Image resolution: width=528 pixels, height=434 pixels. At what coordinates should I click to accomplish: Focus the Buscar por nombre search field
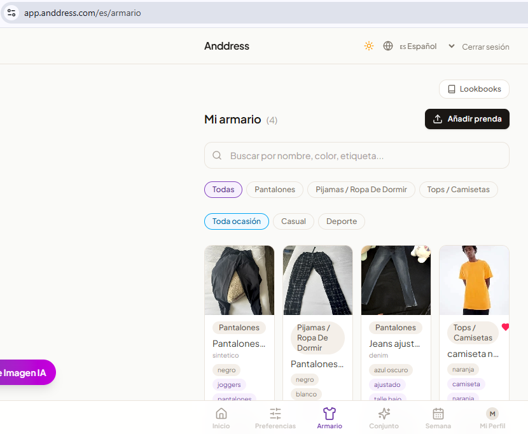click(x=357, y=155)
